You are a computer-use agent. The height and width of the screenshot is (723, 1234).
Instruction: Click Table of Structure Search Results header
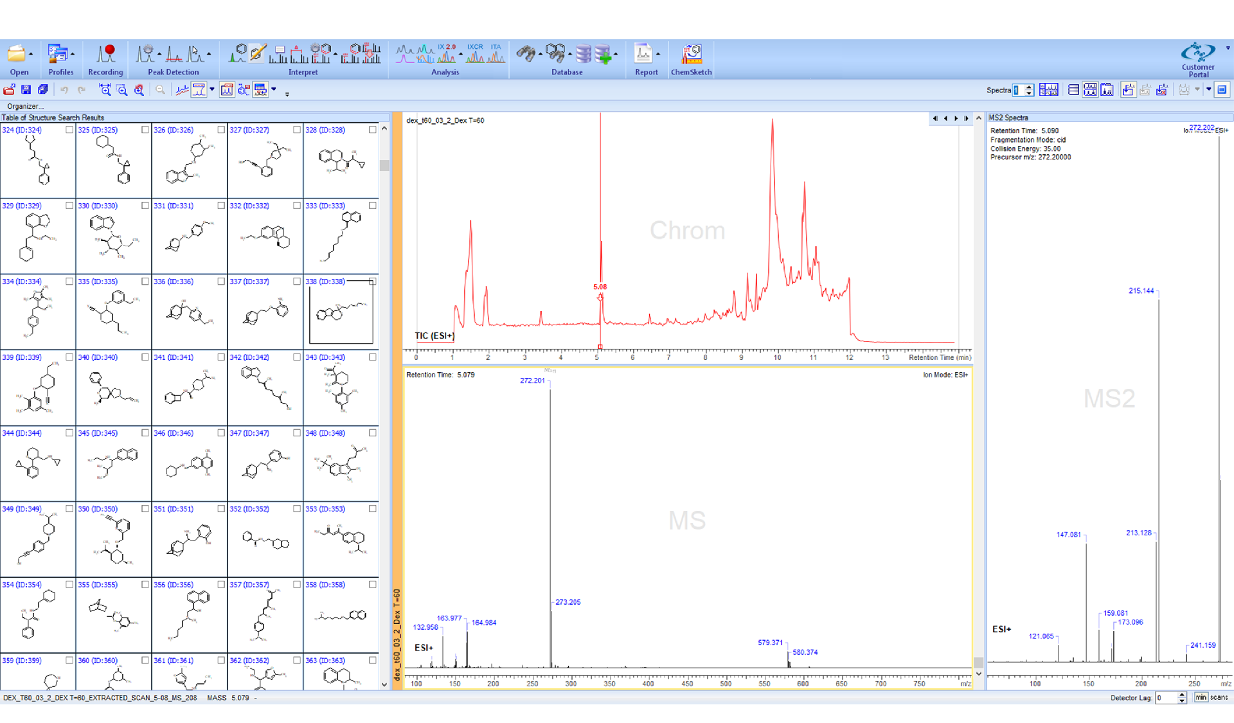tap(195, 118)
